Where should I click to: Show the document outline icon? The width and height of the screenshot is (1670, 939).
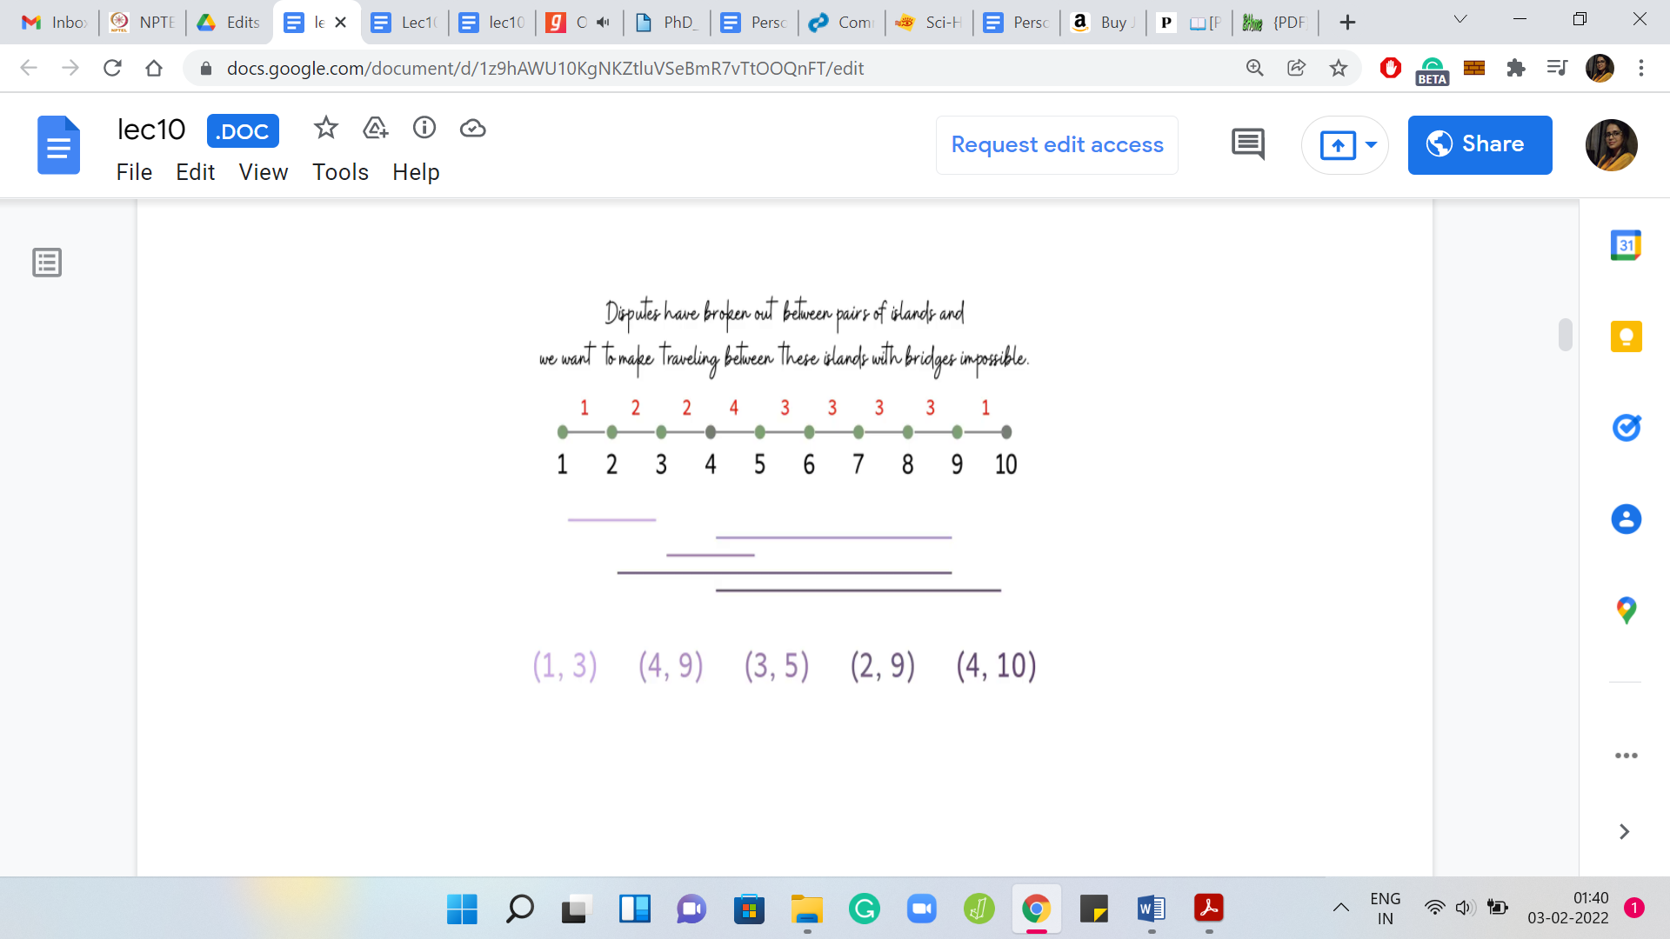(47, 263)
